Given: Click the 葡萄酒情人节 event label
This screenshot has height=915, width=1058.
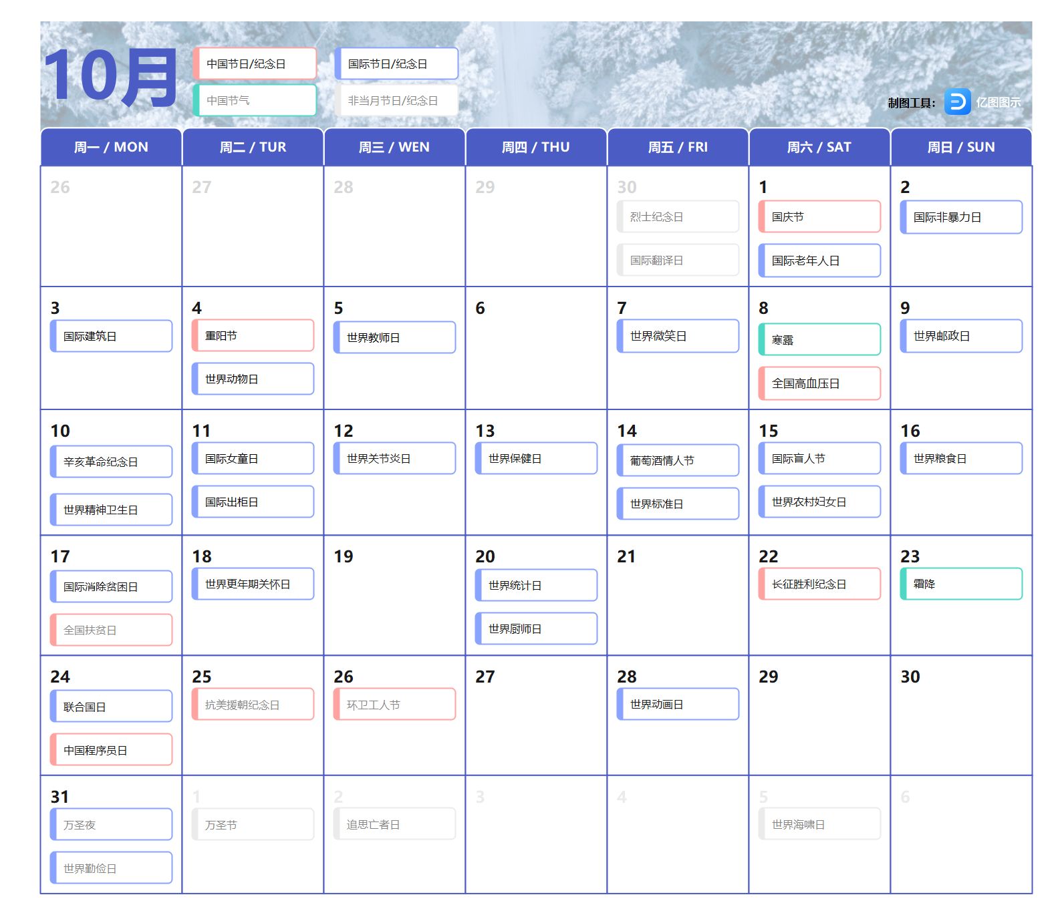Looking at the screenshot, I should pos(678,461).
